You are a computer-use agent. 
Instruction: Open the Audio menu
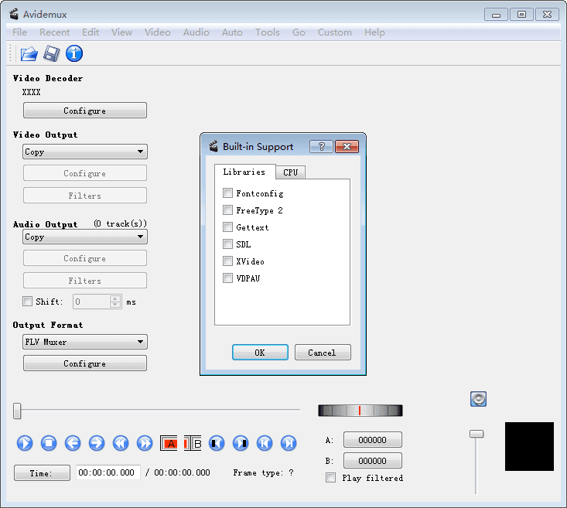(196, 32)
